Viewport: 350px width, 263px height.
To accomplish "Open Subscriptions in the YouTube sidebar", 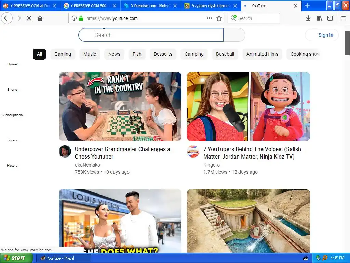I will 12,115.
